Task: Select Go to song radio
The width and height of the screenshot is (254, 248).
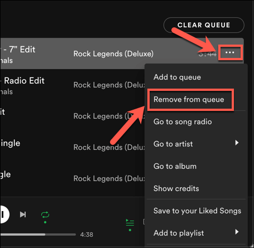Action: point(183,122)
